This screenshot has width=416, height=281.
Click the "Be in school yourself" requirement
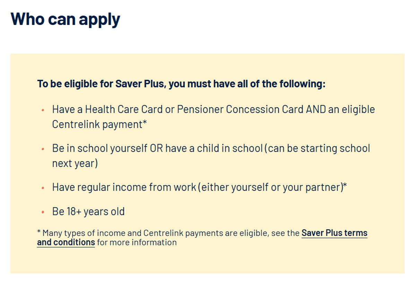click(x=211, y=156)
